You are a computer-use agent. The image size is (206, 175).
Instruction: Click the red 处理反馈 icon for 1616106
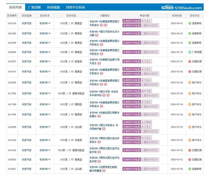pyautogui.click(x=190, y=150)
